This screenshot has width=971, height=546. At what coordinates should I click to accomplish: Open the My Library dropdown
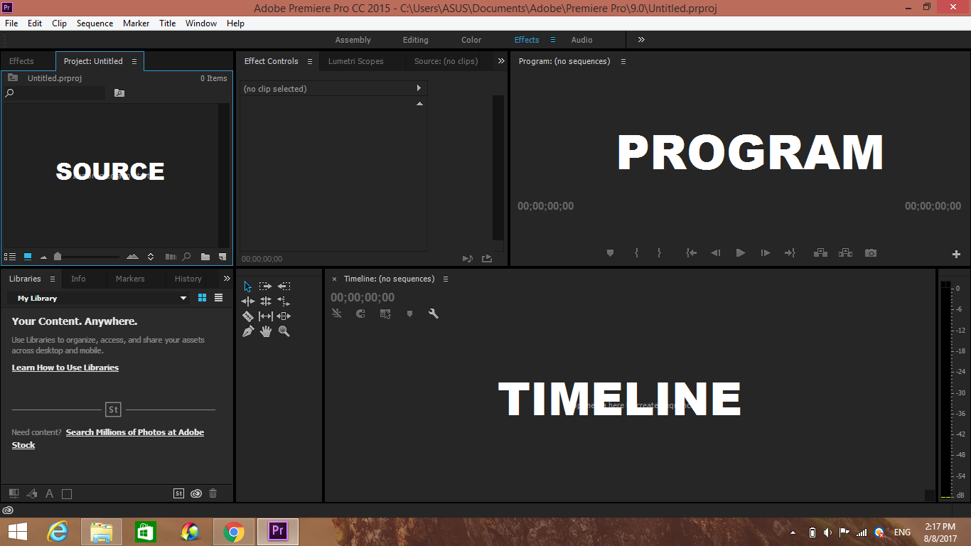point(100,298)
